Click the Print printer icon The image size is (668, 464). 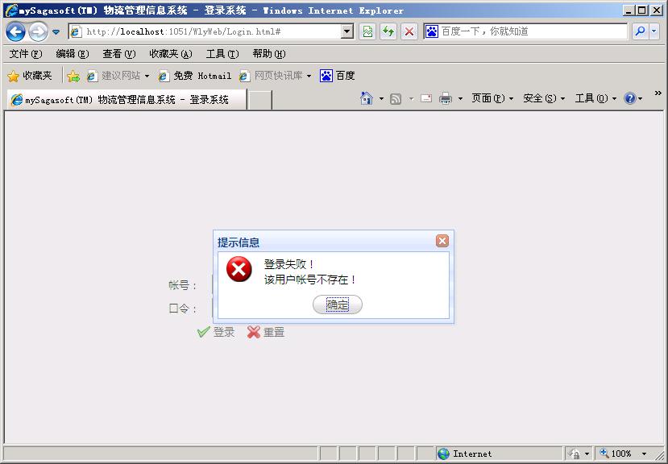[446, 98]
